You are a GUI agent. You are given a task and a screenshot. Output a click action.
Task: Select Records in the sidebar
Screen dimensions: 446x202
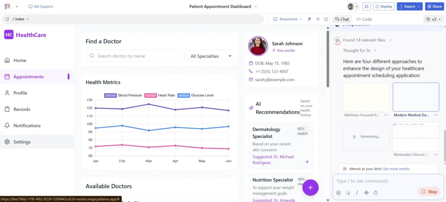point(22,109)
